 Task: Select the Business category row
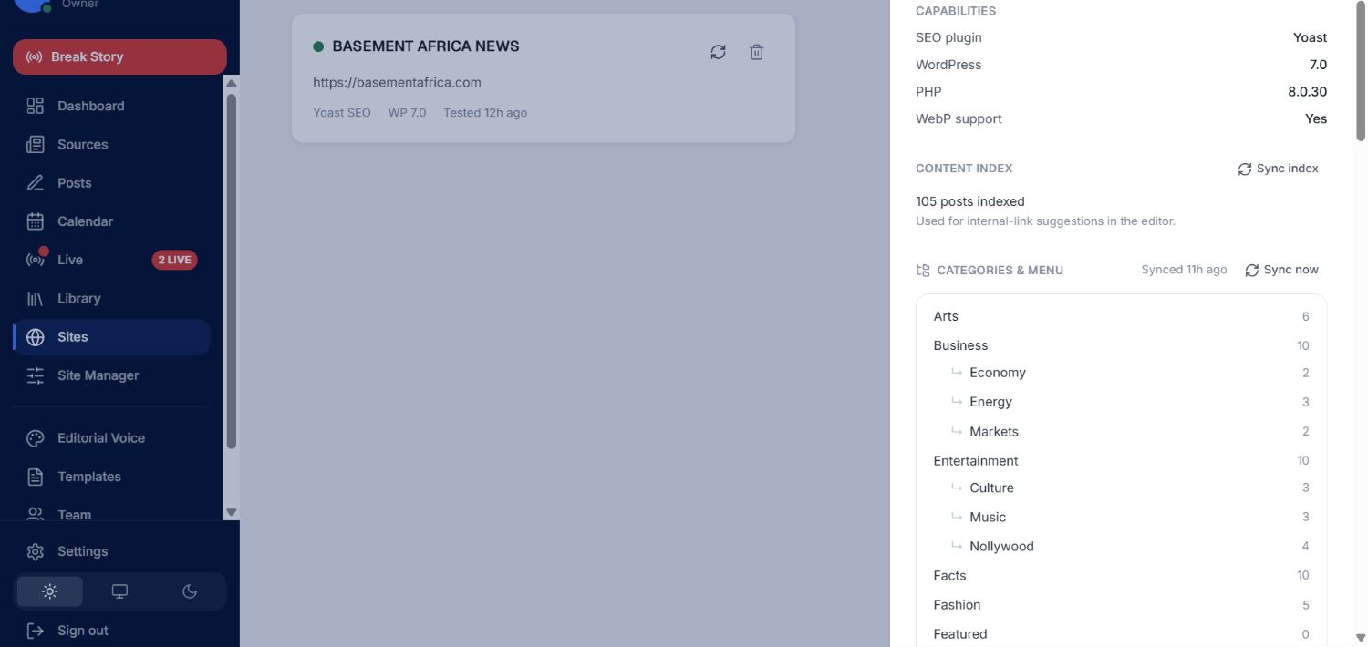coord(1121,345)
